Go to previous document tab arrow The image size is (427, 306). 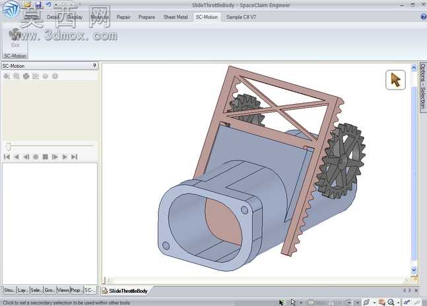405,290
